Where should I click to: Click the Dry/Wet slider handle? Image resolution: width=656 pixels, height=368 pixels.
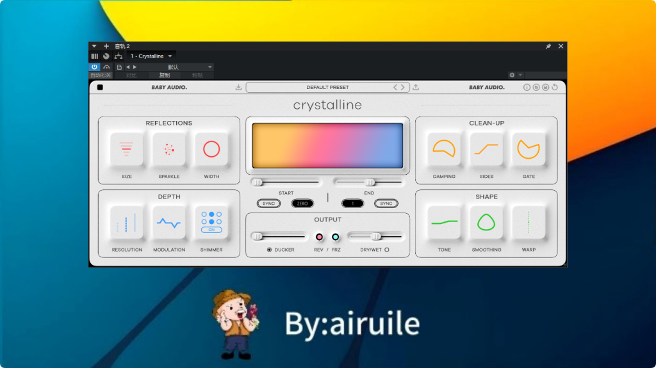point(376,237)
